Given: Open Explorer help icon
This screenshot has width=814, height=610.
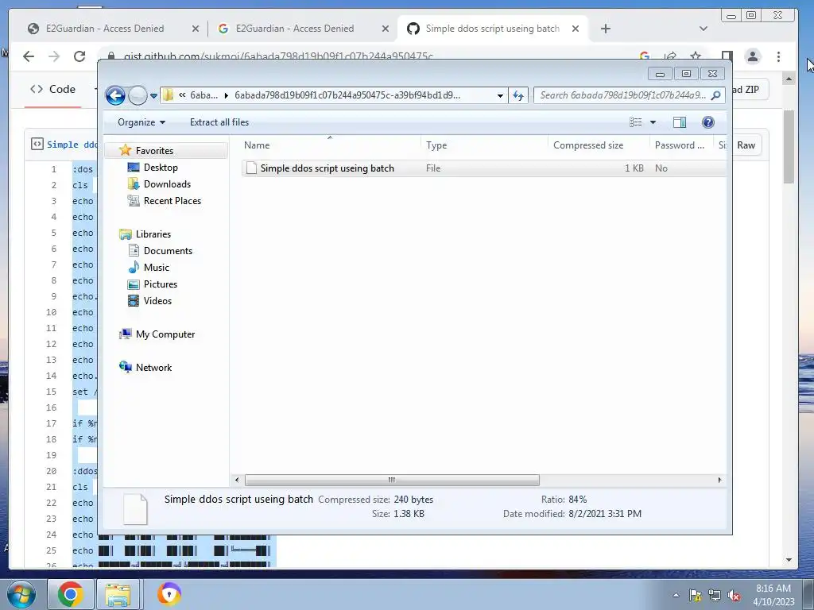Looking at the screenshot, I should tap(707, 122).
